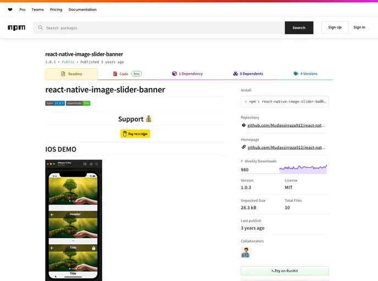378x281 pixels.
Task: Click the npm v1.0.3 badge
Action: tap(55, 103)
